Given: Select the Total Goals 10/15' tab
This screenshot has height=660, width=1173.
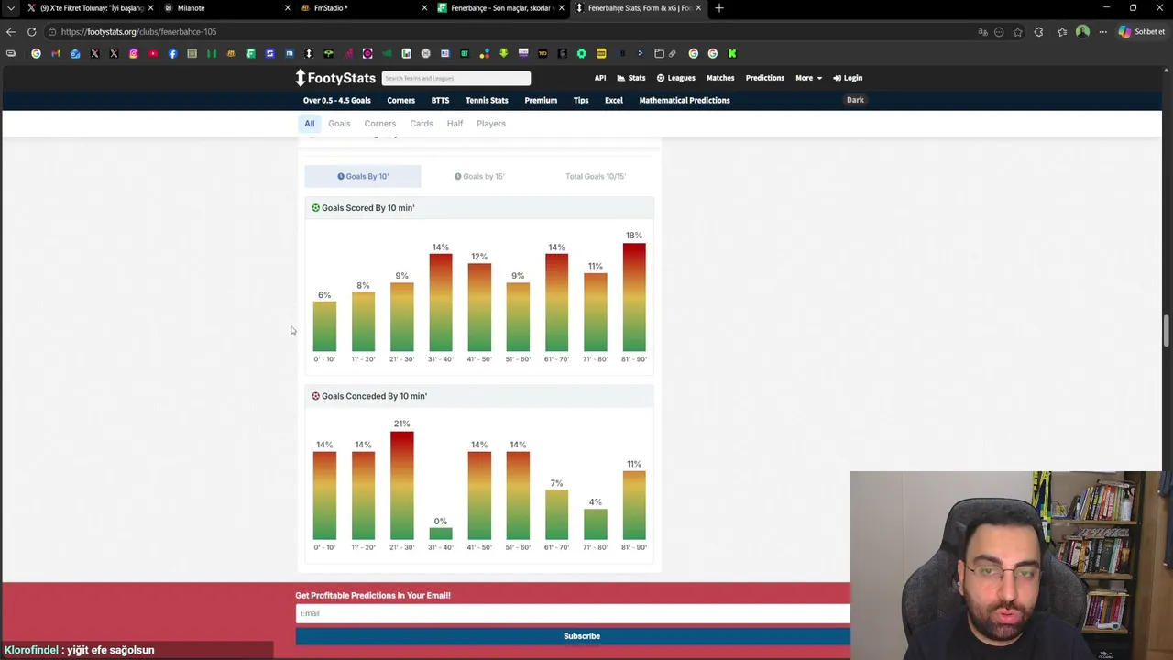Looking at the screenshot, I should (596, 176).
